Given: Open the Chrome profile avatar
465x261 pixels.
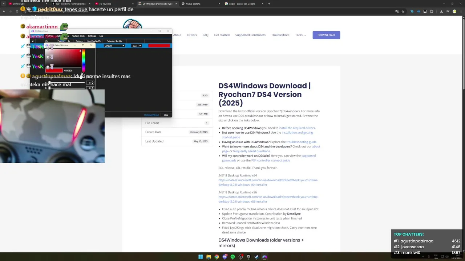Looking at the screenshot, I should click(454, 11).
